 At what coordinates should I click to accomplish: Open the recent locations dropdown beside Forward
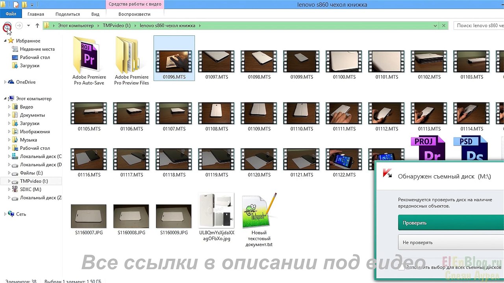28,26
